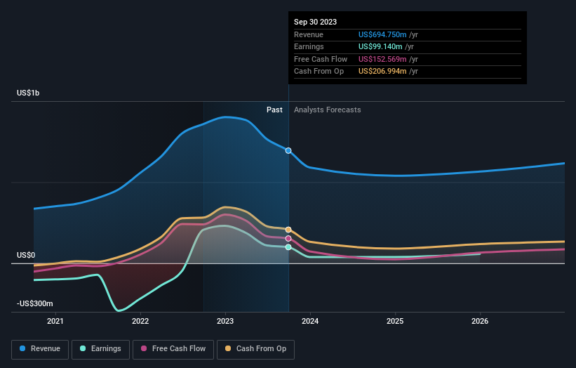The height and width of the screenshot is (368, 576).
Task: Click the Free Cash Flow label in tooltip
Action: pos(321,59)
